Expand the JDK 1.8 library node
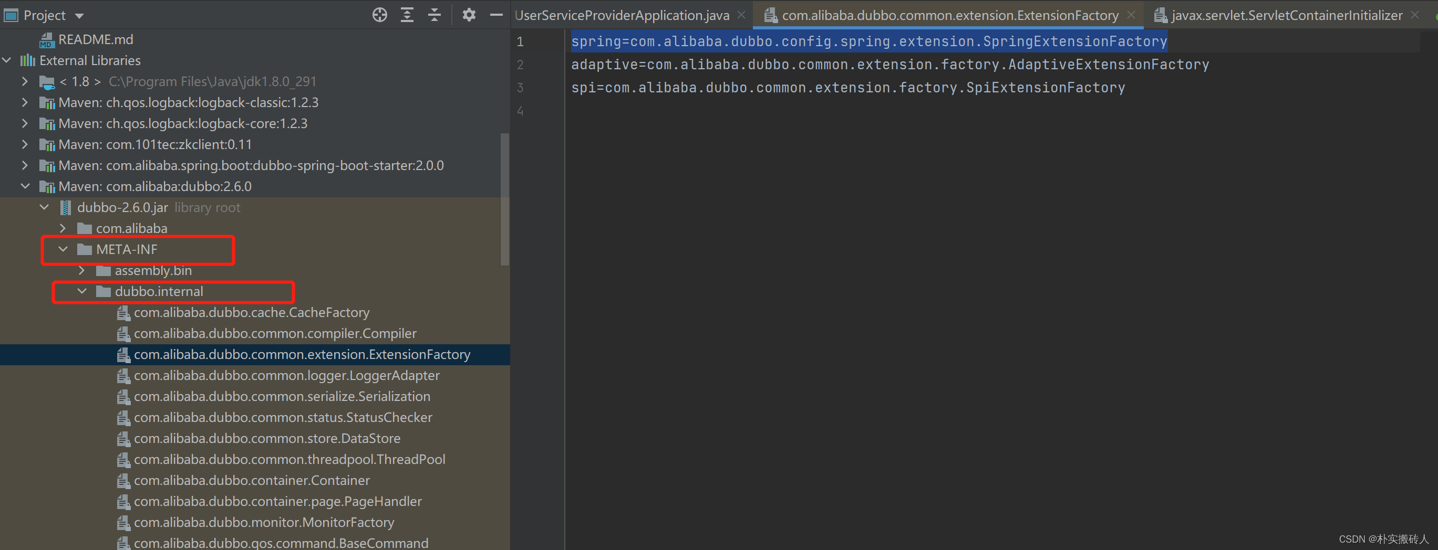This screenshot has width=1438, height=550. 25,81
